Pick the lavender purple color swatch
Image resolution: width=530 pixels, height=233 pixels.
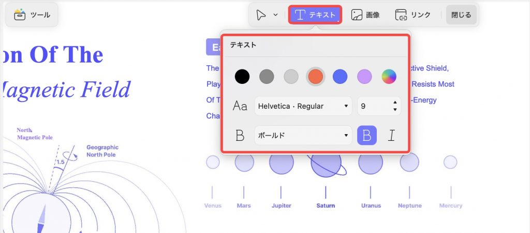click(x=364, y=77)
